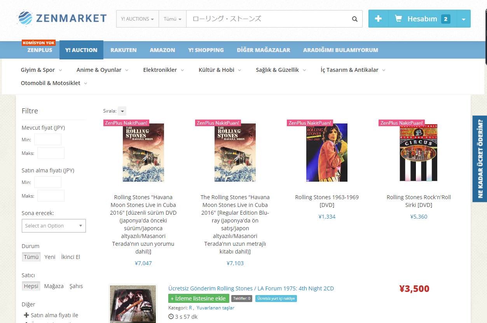
Task: Open the AMAZON tab
Action: [x=162, y=50]
